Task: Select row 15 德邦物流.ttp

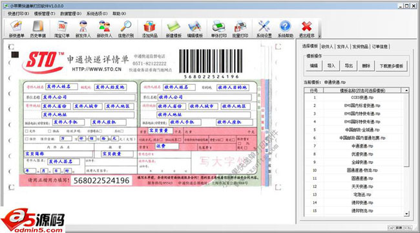Action: coord(353,211)
